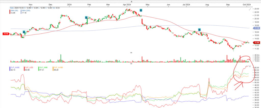This screenshot has height=108, width=261.
Task: Click the CLF_HV90 value 39.14
Action: (x=13, y=70)
